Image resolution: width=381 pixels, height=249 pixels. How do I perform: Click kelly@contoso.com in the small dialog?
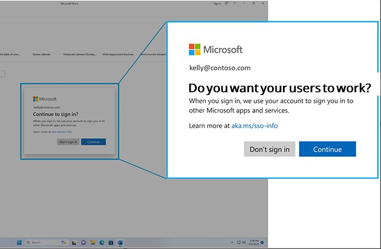pos(47,108)
